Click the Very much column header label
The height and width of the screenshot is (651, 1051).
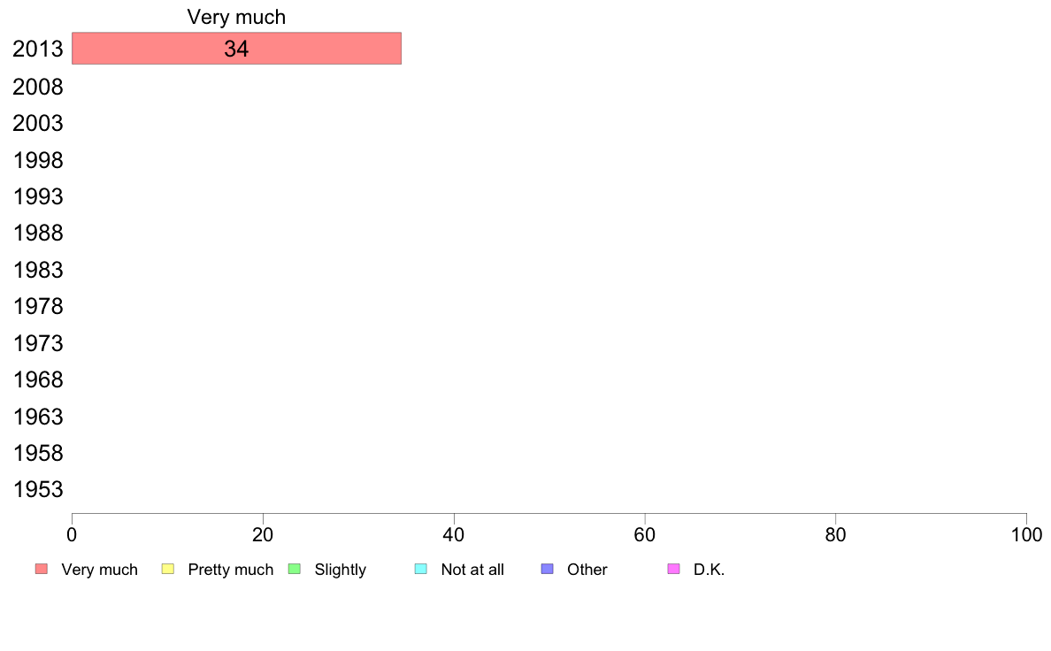236,17
